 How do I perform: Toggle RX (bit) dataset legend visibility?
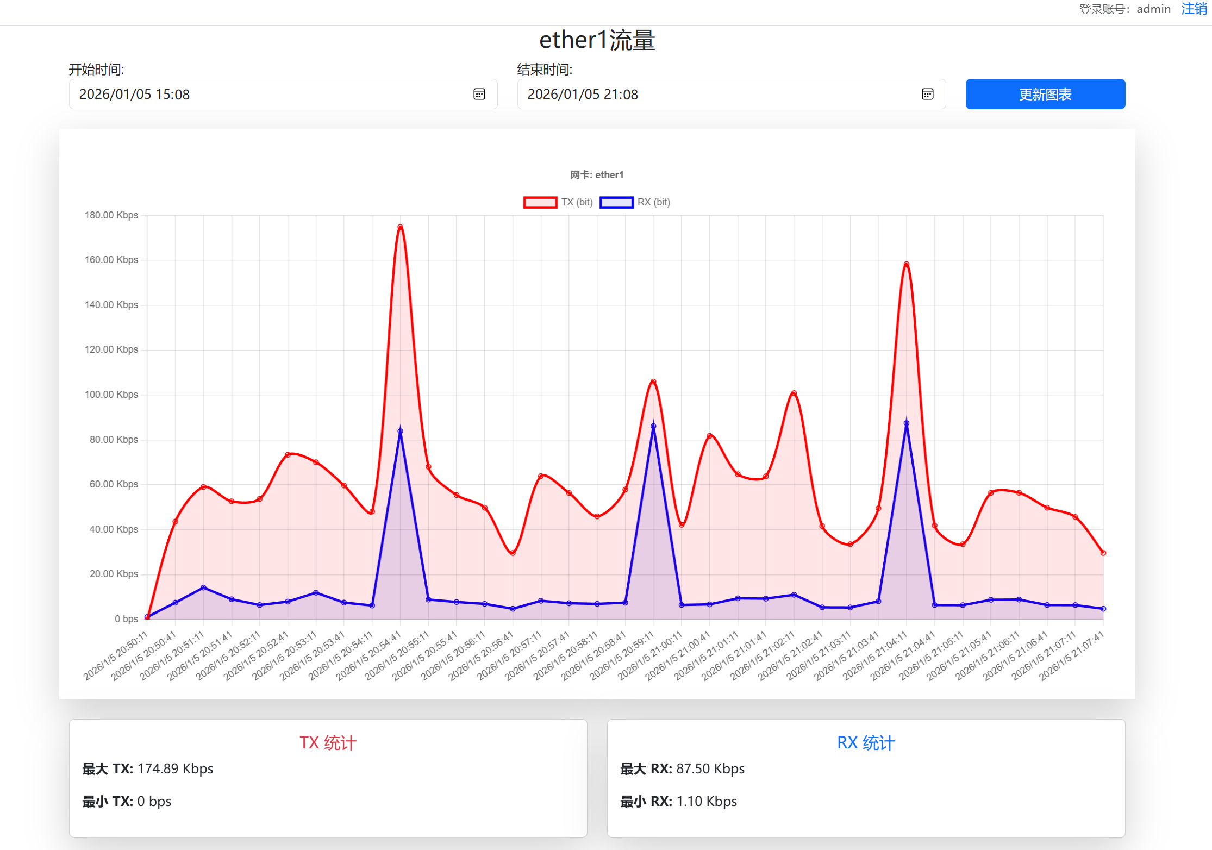coord(653,202)
